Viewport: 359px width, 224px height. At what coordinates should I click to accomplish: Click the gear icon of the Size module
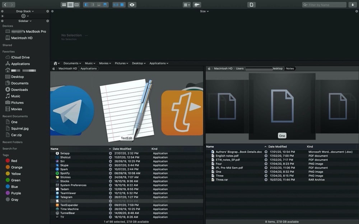(x=52, y=11)
